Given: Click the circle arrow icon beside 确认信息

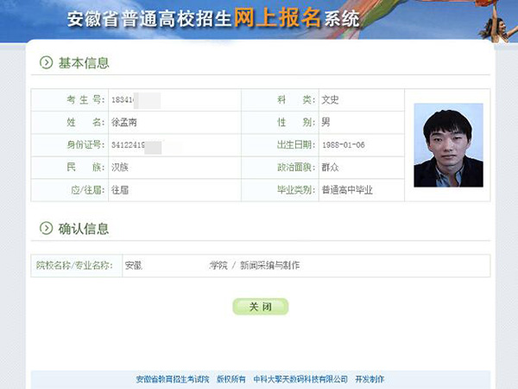Looking at the screenshot, I should tap(47, 228).
